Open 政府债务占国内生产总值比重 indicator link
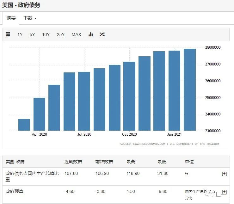 (32, 176)
